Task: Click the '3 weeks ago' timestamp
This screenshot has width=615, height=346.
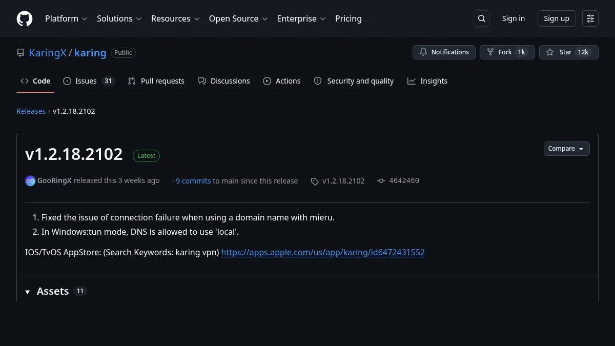Action: click(139, 180)
